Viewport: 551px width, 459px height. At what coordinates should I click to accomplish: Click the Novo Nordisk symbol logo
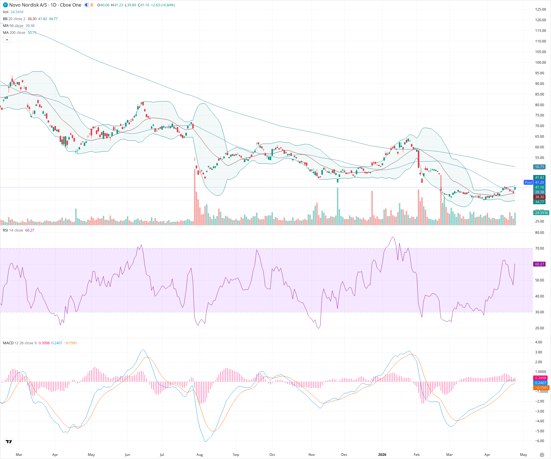(5, 5)
